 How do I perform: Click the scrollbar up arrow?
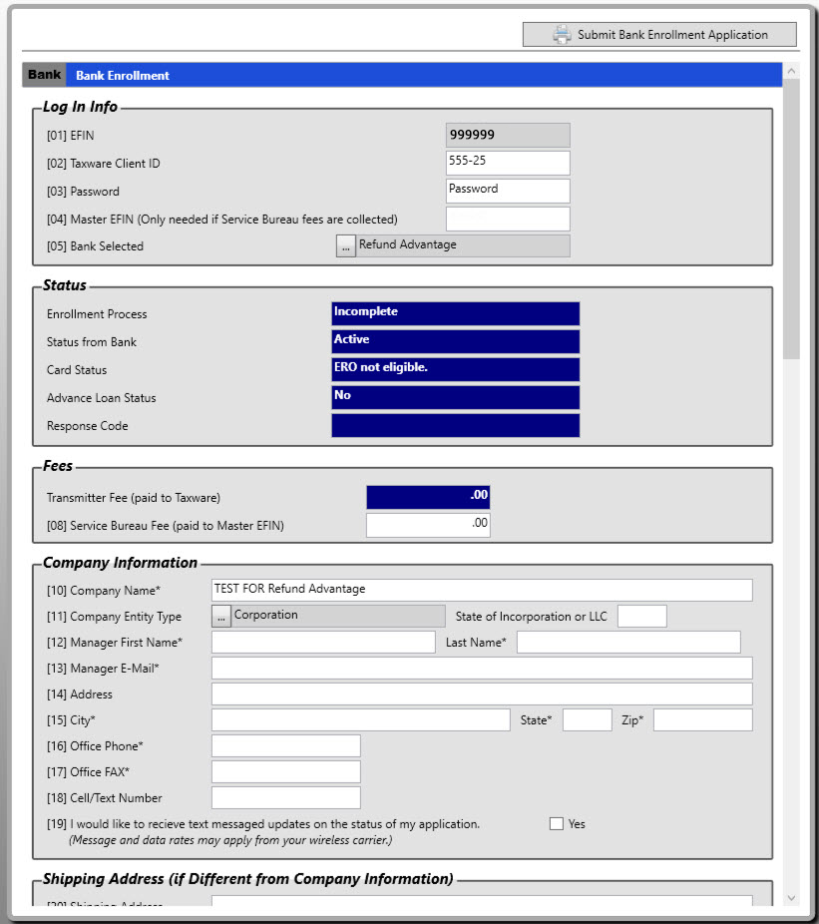[791, 71]
